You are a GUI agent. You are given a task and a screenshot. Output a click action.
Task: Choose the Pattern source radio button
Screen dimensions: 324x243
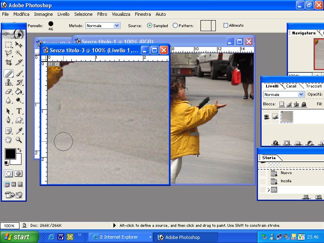click(175, 26)
